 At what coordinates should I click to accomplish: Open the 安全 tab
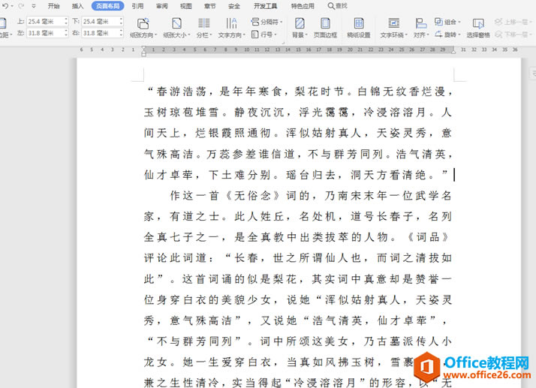[234, 6]
